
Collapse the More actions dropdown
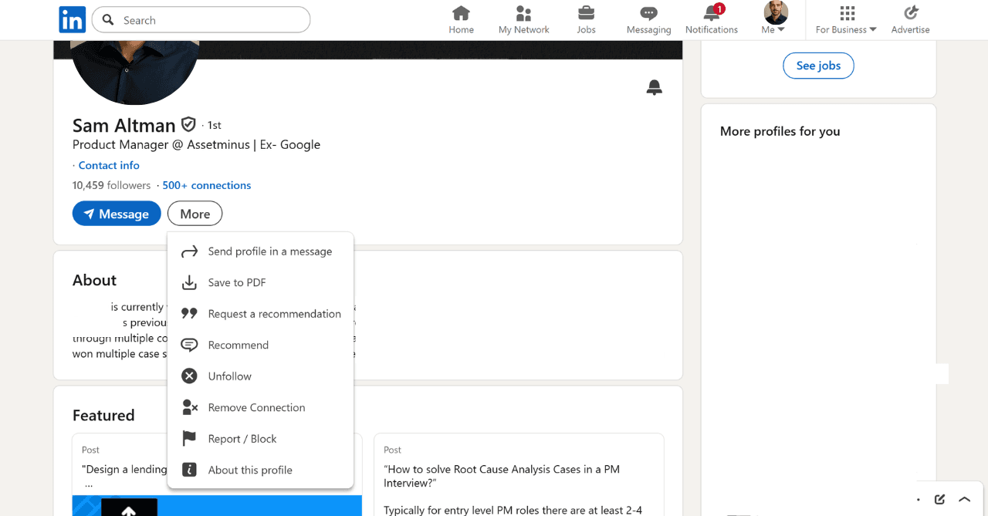tap(195, 214)
